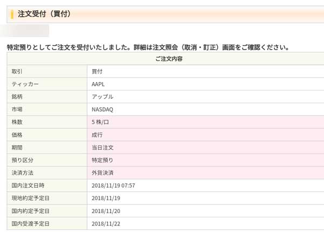Click the 当日注文 period value
Screen dimensions: 324x232
pos(103,147)
